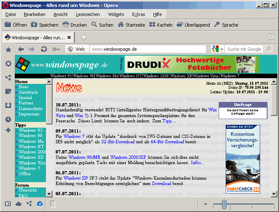This screenshot has height=212, width=279.
Task: Click the back navigation arrow
Action: [21, 49]
